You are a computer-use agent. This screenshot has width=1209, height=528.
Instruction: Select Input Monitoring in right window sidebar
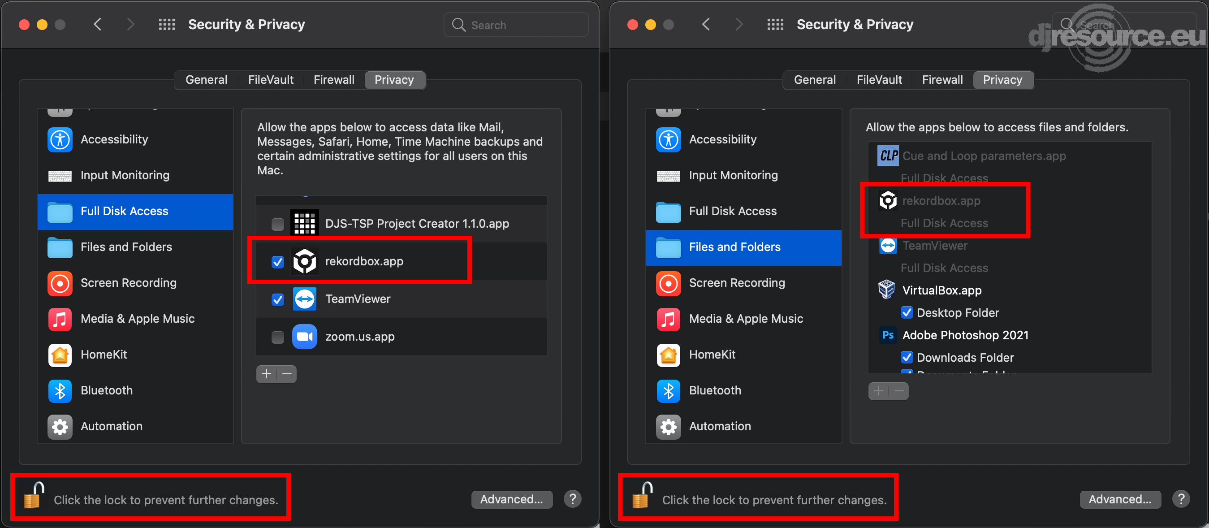pyautogui.click(x=743, y=176)
